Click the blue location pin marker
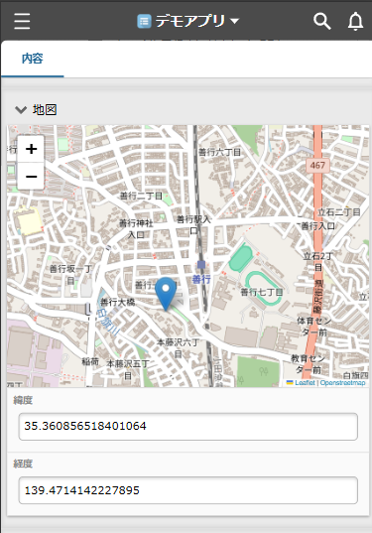The height and width of the screenshot is (533, 372). click(x=166, y=294)
